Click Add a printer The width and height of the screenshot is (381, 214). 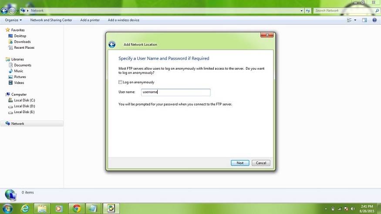click(90, 20)
